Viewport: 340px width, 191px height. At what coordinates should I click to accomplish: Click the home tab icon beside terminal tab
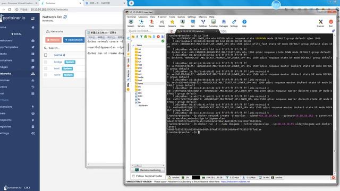172,31
